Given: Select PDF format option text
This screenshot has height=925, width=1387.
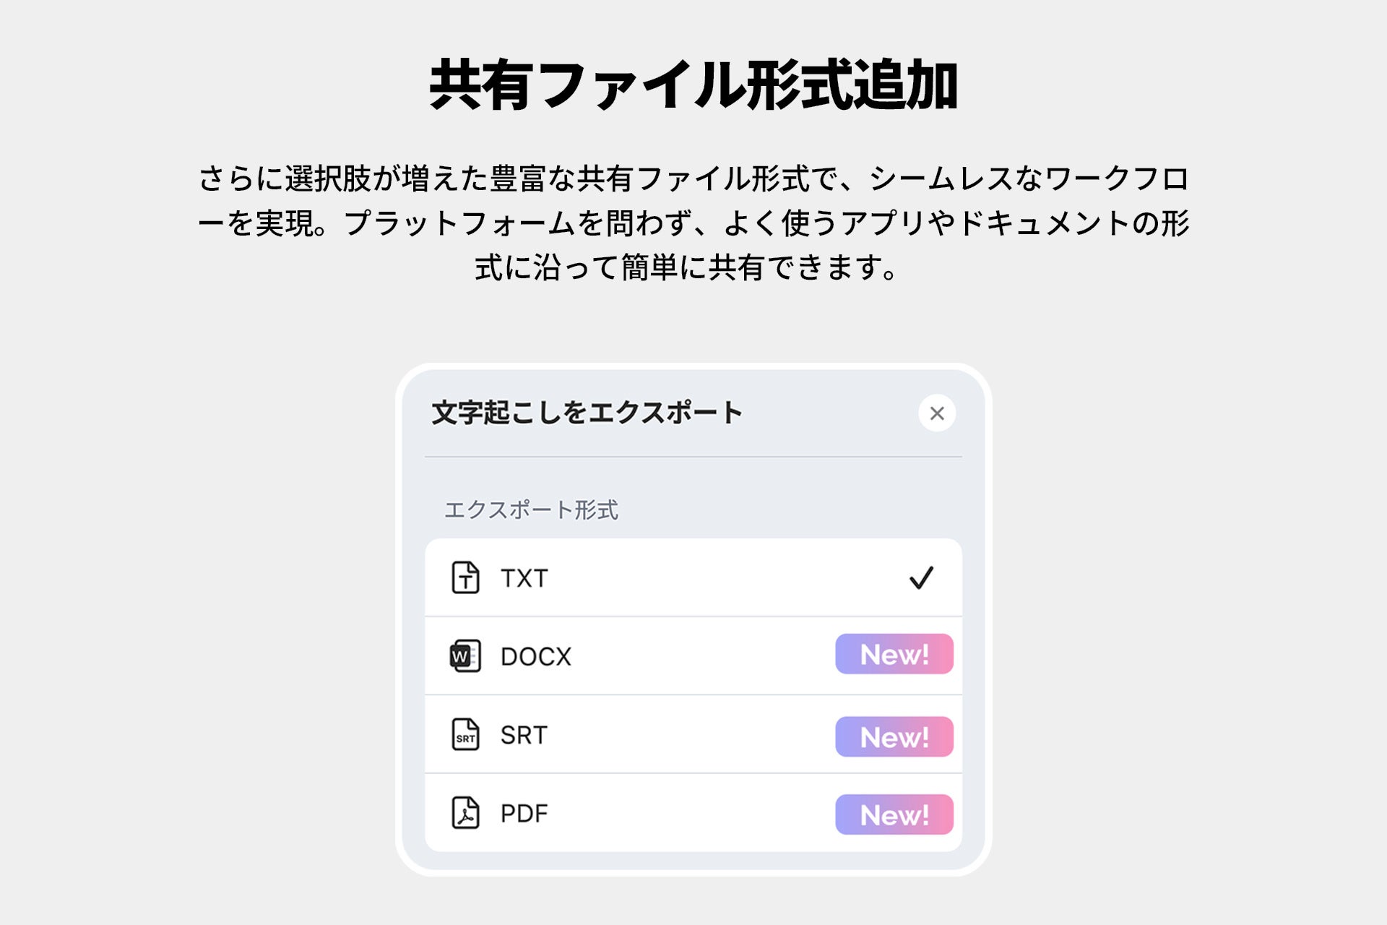Looking at the screenshot, I should tap(524, 814).
